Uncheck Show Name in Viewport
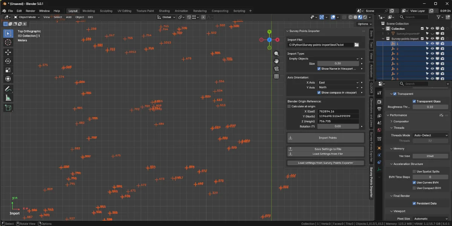 click(x=318, y=69)
